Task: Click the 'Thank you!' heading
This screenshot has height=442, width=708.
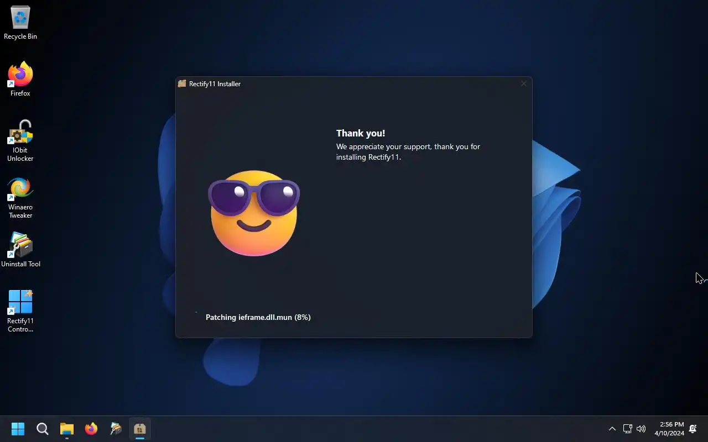Action: coord(361,133)
